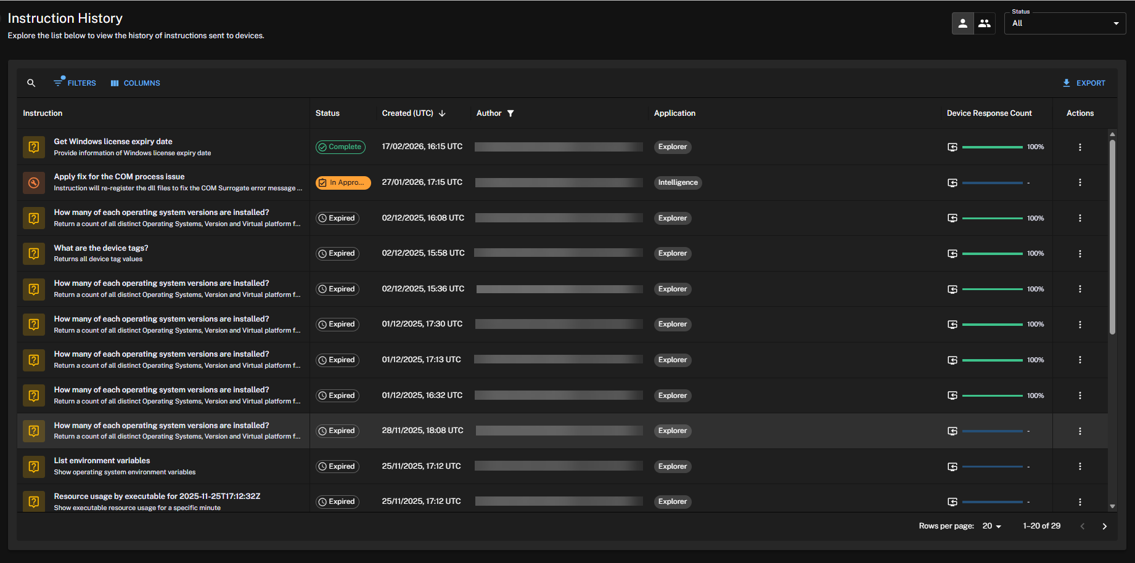The width and height of the screenshot is (1135, 563).
Task: Click the Author column filter icon
Action: pyautogui.click(x=510, y=113)
